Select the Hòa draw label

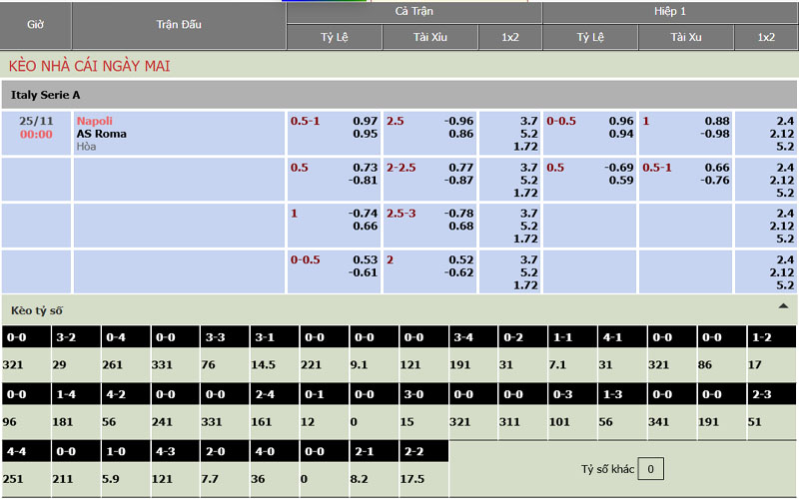pos(87,147)
